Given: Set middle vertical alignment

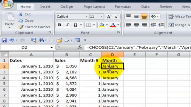Looking at the screenshot, I should [136, 17].
